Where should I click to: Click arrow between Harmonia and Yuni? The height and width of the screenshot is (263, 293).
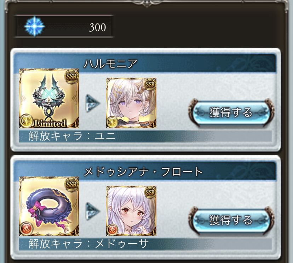tap(93, 103)
